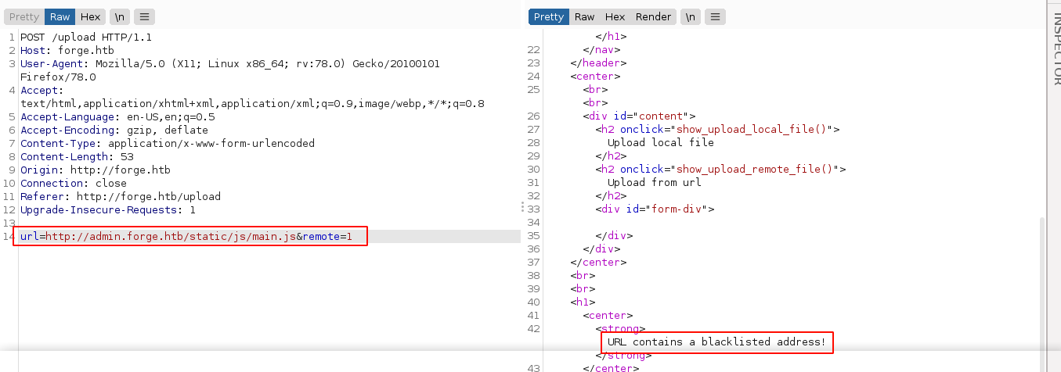Place cursor on the Referer header line
The image size is (1061, 372).
point(120,197)
